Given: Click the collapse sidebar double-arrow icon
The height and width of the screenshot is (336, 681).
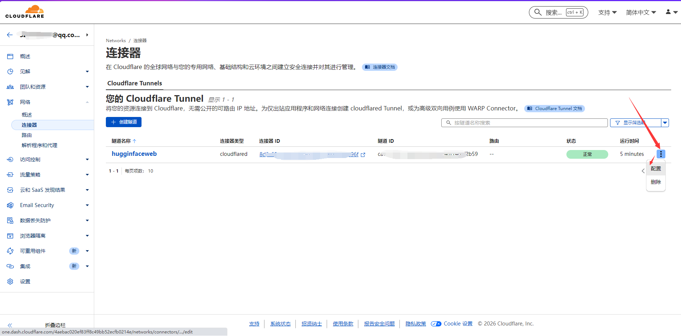Looking at the screenshot, I should [x=10, y=325].
